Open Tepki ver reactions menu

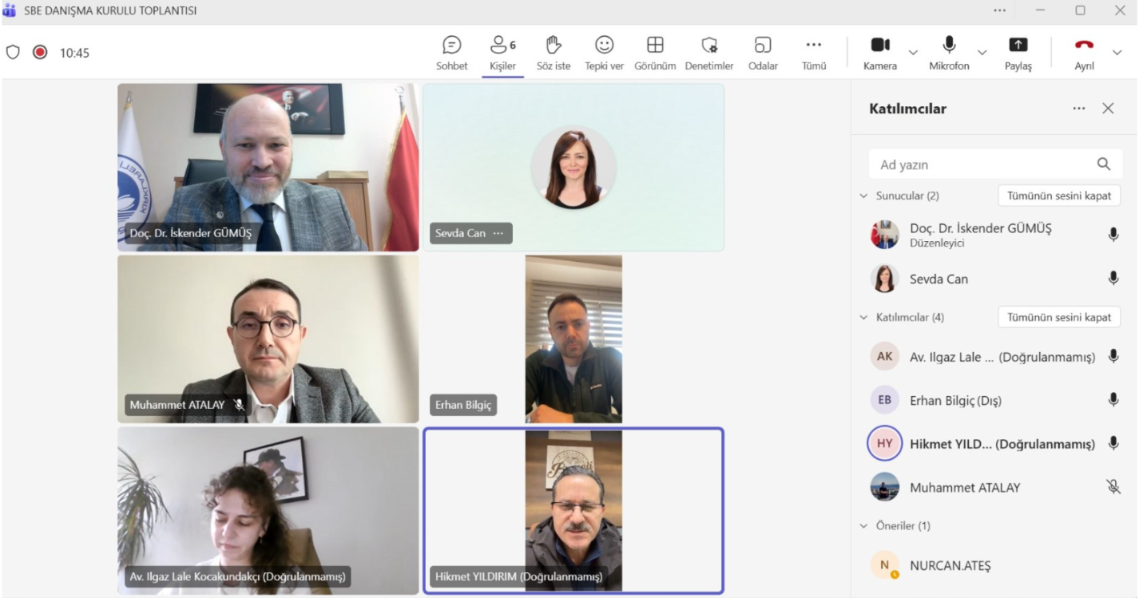[604, 53]
